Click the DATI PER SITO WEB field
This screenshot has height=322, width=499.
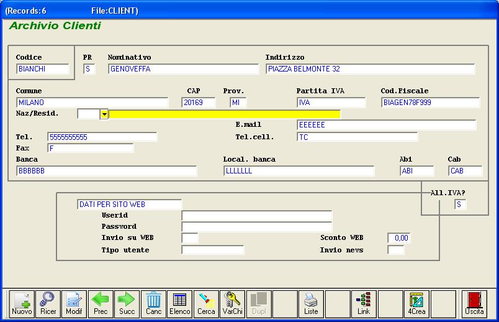[x=129, y=205]
